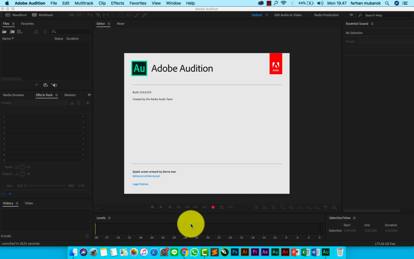Click the Zoom In (Amplitude) icon
The image size is (414, 259).
(x=256, y=207)
